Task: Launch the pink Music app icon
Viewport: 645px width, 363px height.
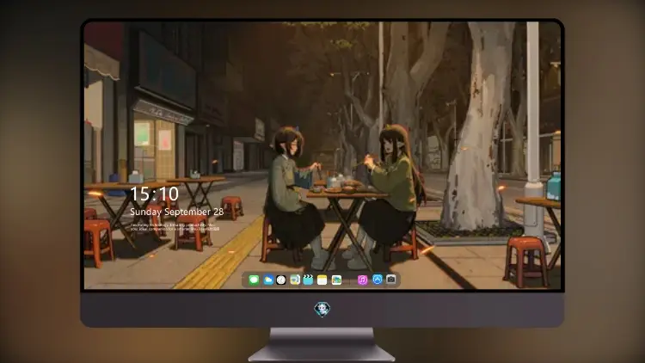Action: 362,280
